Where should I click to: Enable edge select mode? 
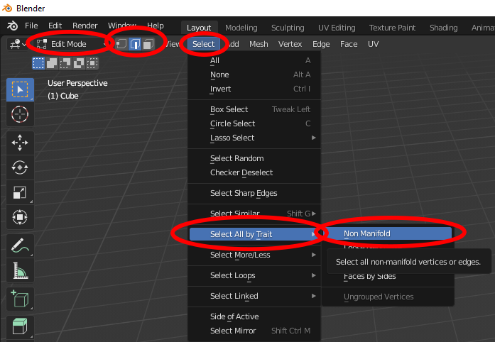[x=135, y=44]
